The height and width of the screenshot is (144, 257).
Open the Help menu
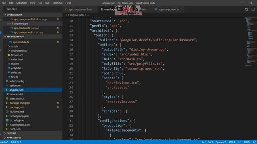68,3
